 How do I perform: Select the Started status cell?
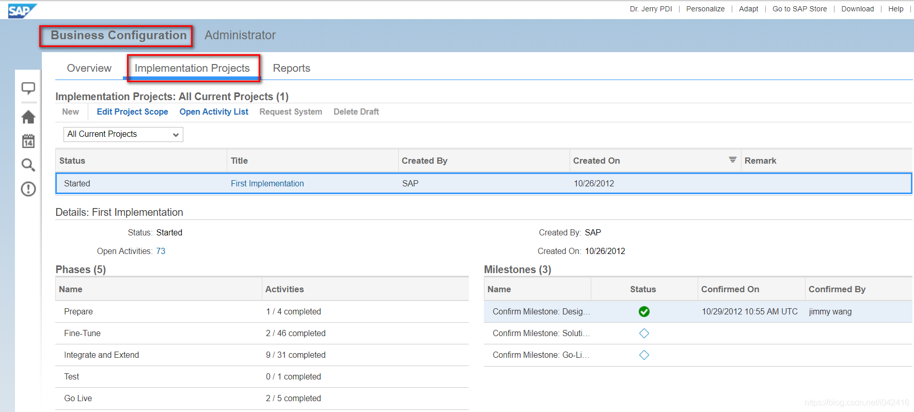77,183
